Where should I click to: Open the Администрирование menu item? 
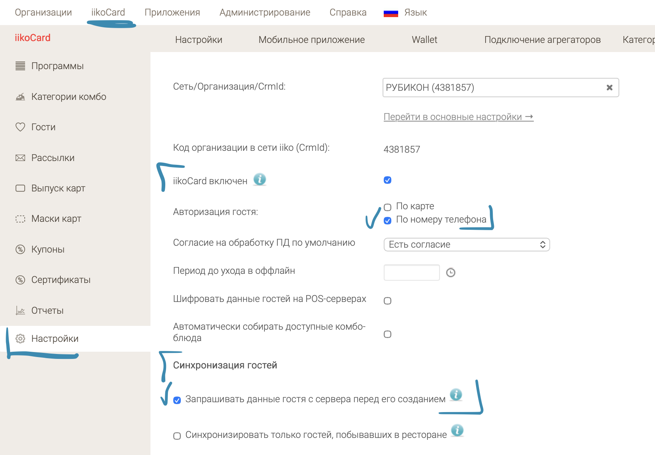click(x=265, y=13)
